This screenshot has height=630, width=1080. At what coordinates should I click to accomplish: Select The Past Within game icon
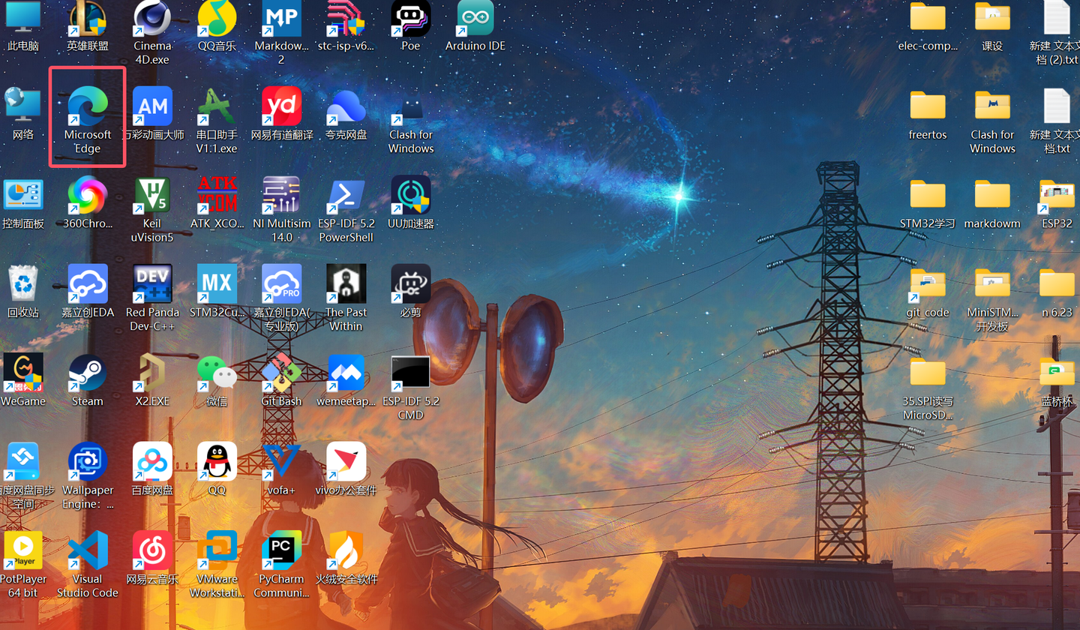[x=346, y=283]
